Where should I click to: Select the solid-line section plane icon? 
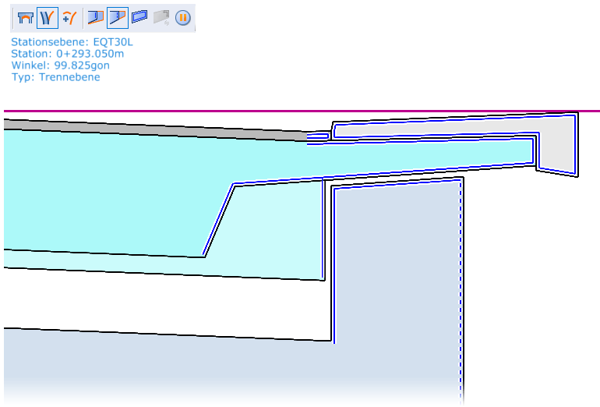coord(96,18)
